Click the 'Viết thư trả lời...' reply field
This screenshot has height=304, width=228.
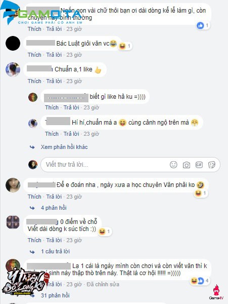(130, 165)
